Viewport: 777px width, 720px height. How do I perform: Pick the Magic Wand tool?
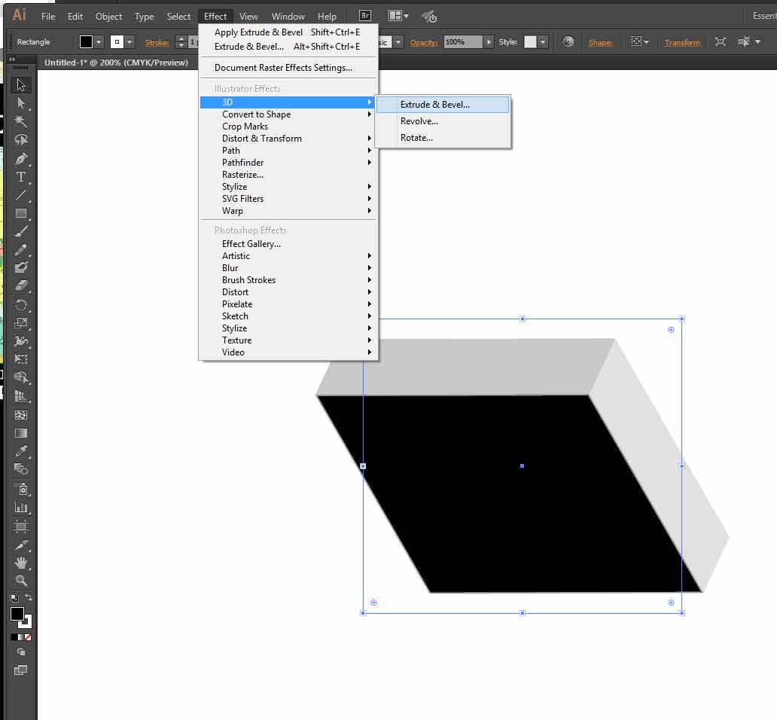[x=21, y=121]
